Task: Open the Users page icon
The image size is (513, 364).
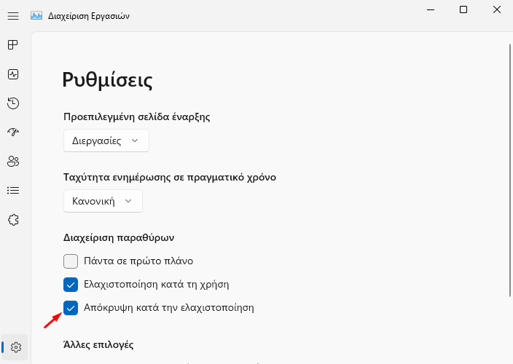Action: point(13,162)
